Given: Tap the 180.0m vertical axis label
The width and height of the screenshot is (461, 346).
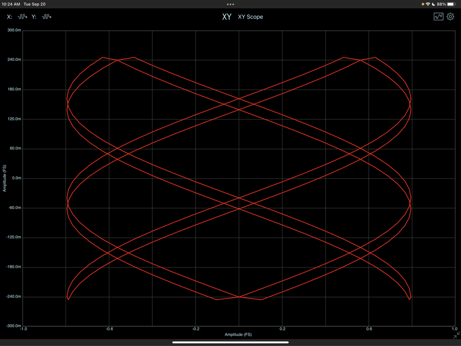Looking at the screenshot, I should pyautogui.click(x=14, y=89).
